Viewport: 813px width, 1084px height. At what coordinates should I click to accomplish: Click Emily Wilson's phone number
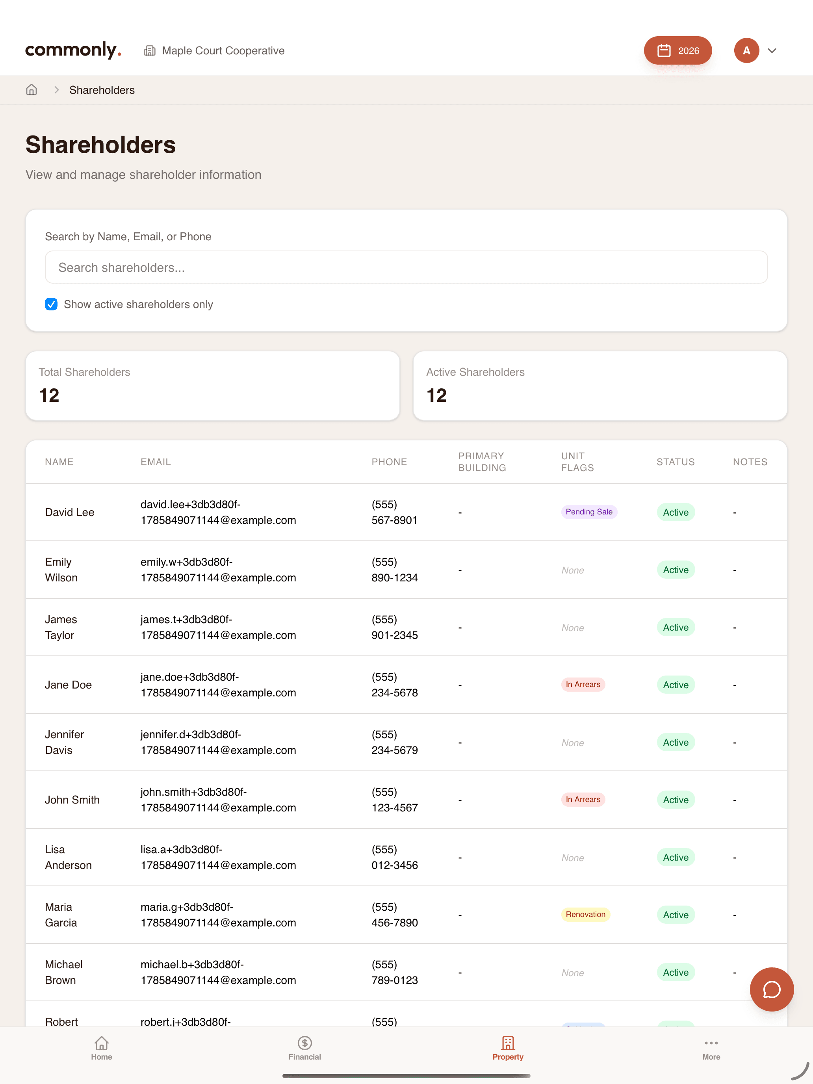click(x=395, y=570)
